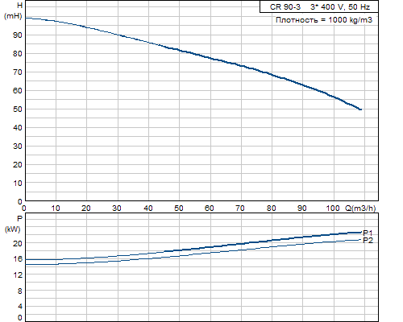This screenshot has height=322, width=403.
Task: Click the CR 90-3 pump title box
Action: point(319,6)
